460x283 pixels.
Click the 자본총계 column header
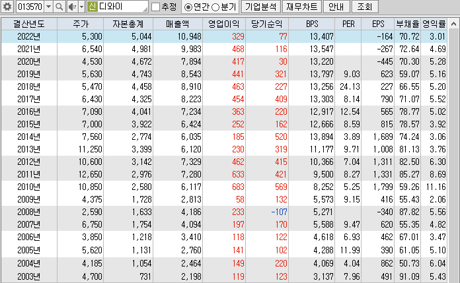[x=128, y=24]
